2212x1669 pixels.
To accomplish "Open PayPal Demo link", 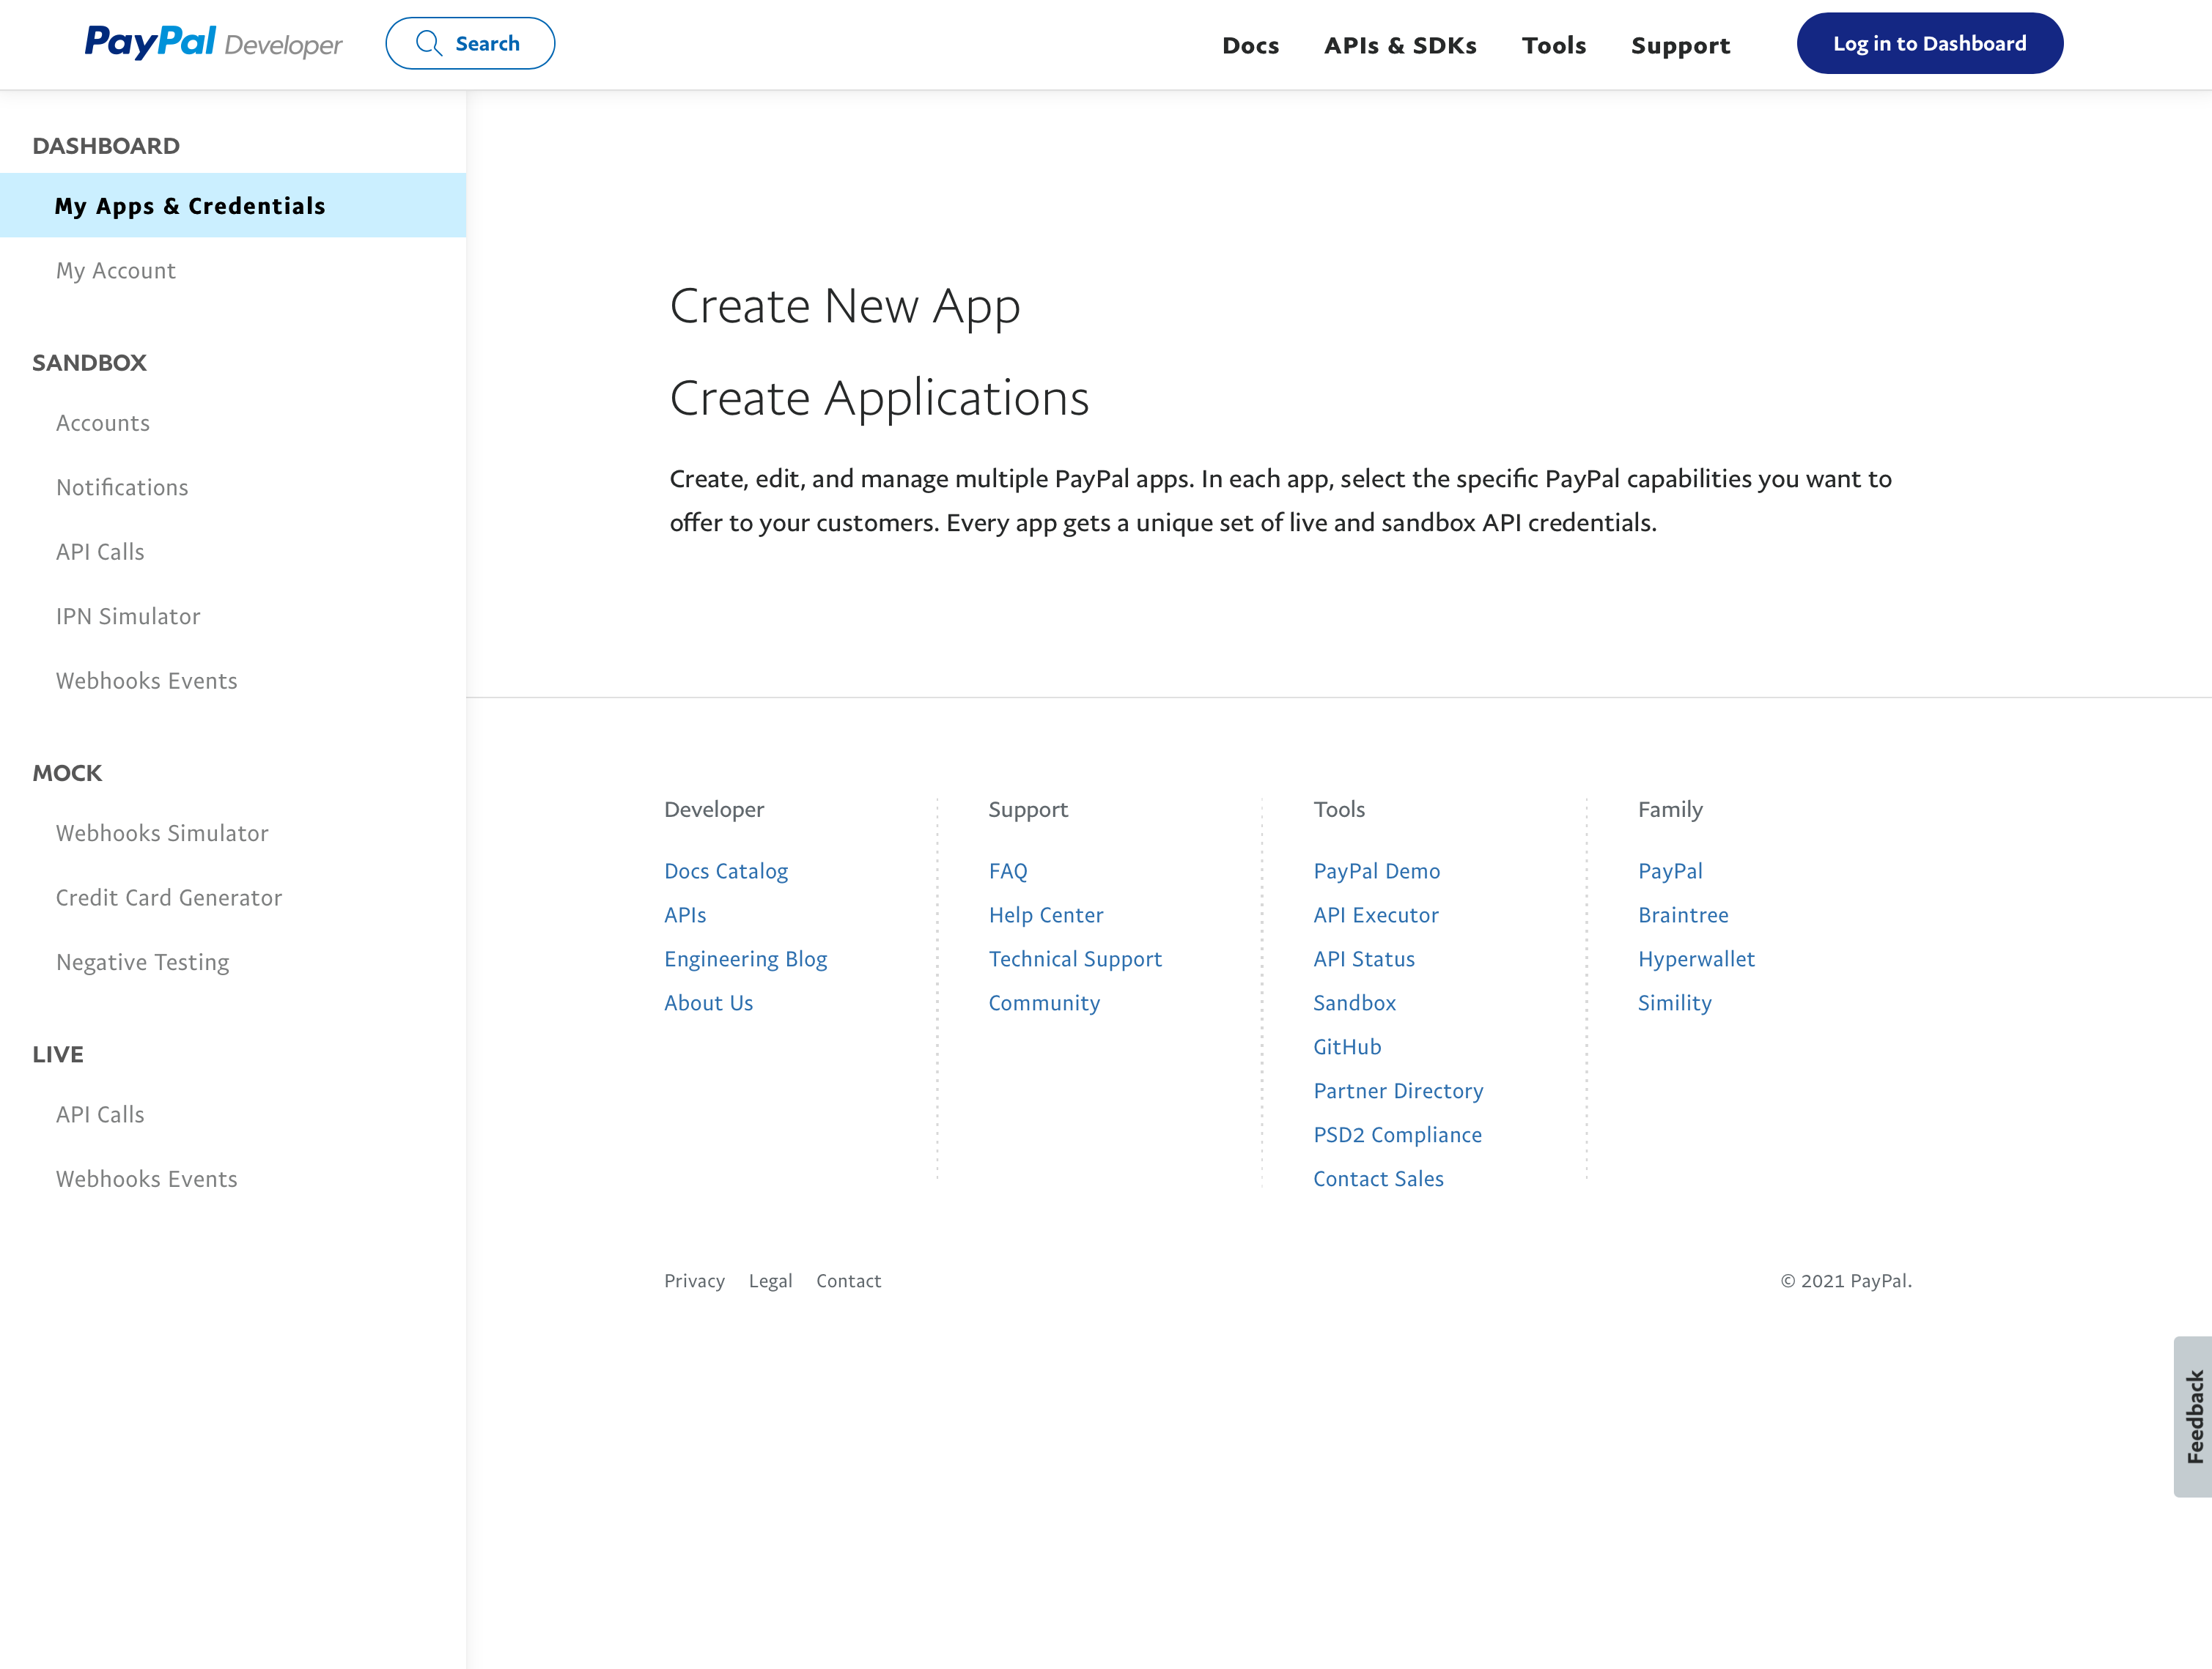I will point(1377,871).
